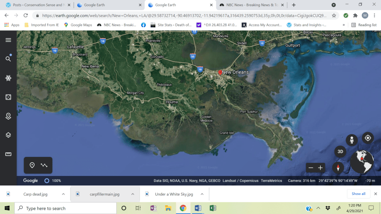Select the Draw line or shape tool
381x214 pixels.
[x=44, y=165]
